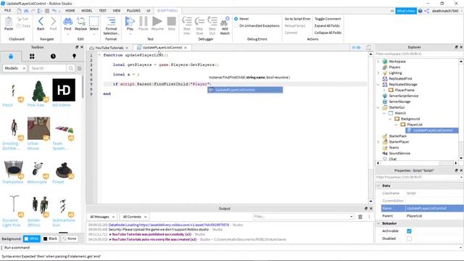Image resolution: width=464 pixels, height=261 pixels.
Task: Open the Find binoculars tool
Action: pos(67,23)
